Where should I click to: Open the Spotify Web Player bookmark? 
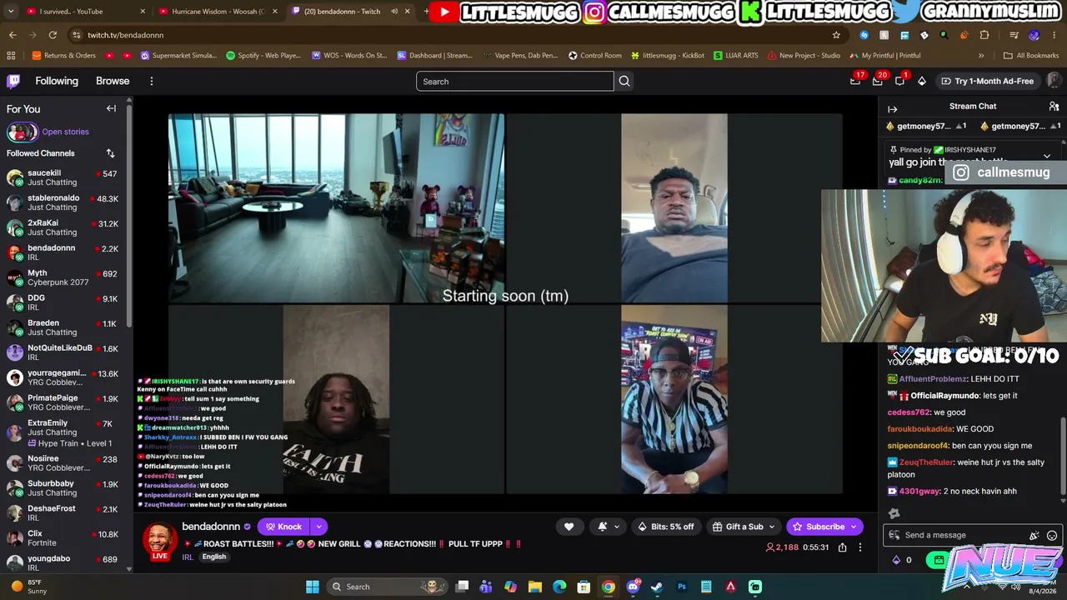pyautogui.click(x=263, y=56)
